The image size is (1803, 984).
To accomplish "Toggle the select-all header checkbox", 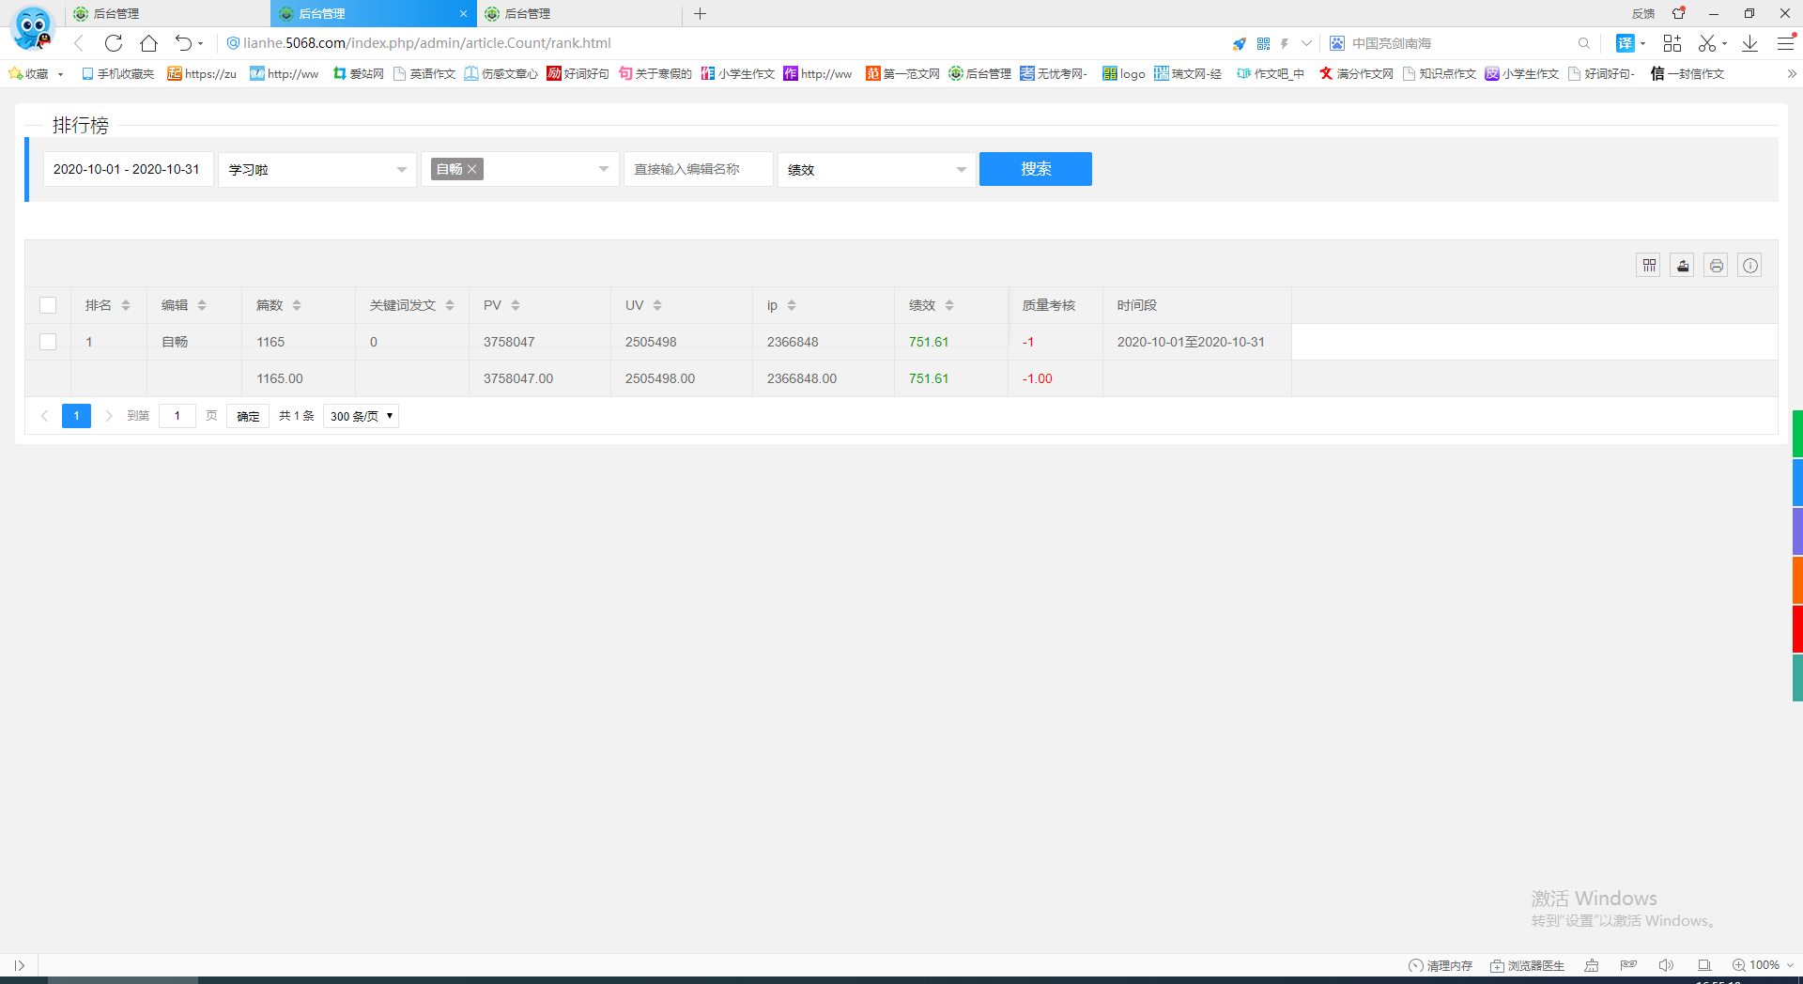I will click(x=48, y=305).
